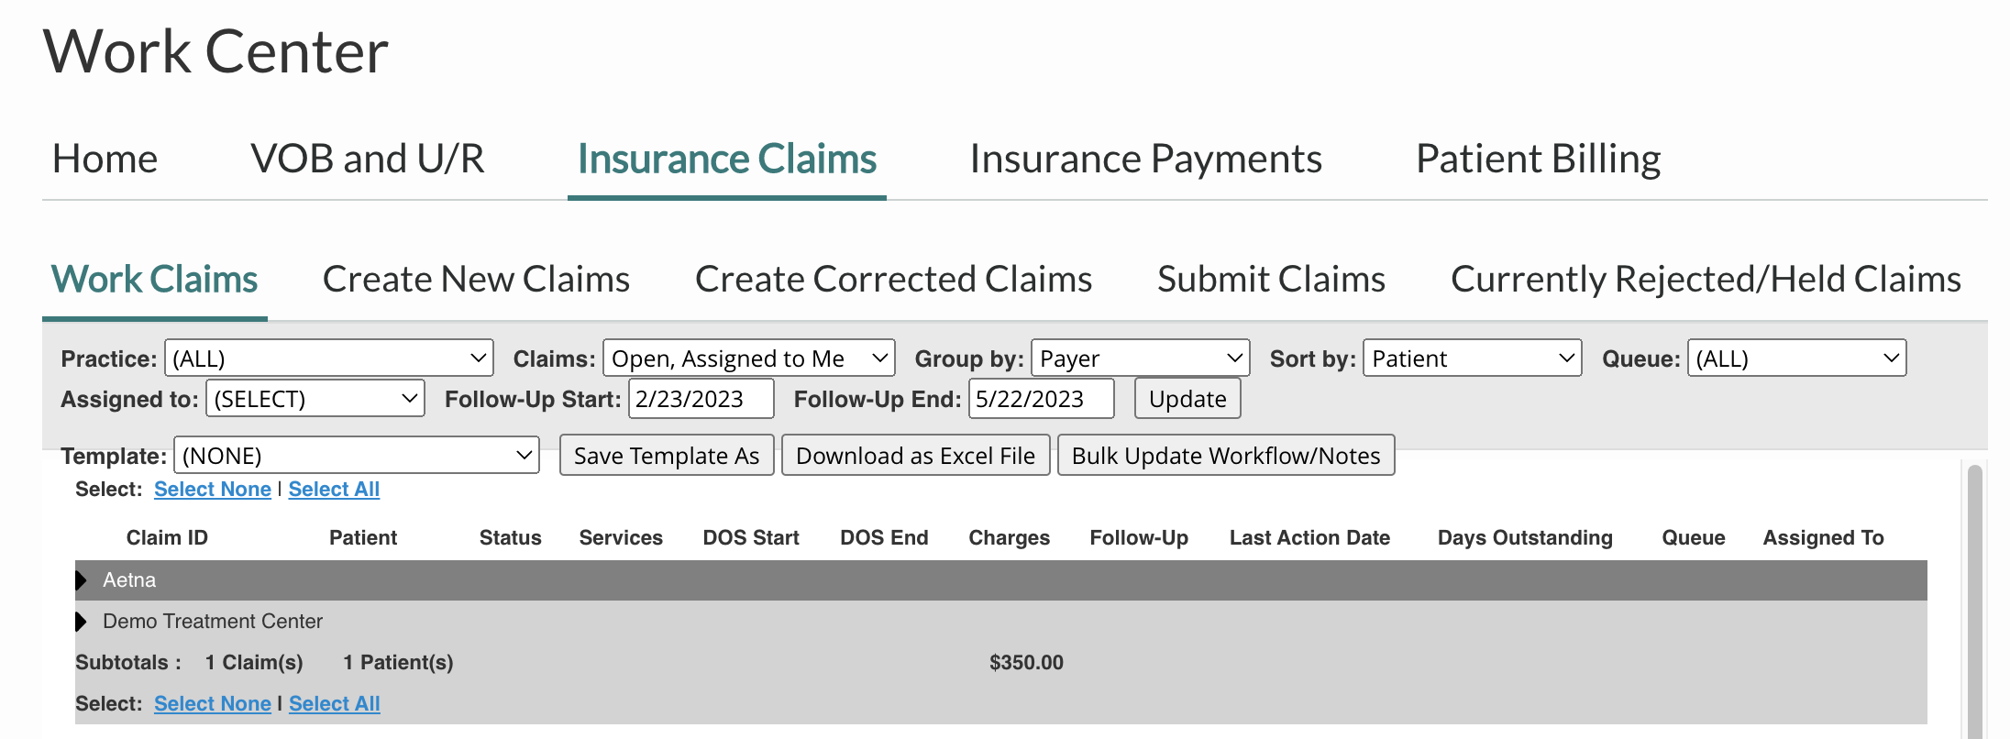Open Currently Rejected/Held Claims

click(1706, 278)
